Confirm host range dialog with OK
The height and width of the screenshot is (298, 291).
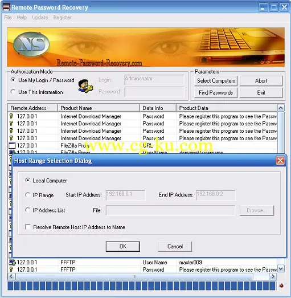click(123, 247)
